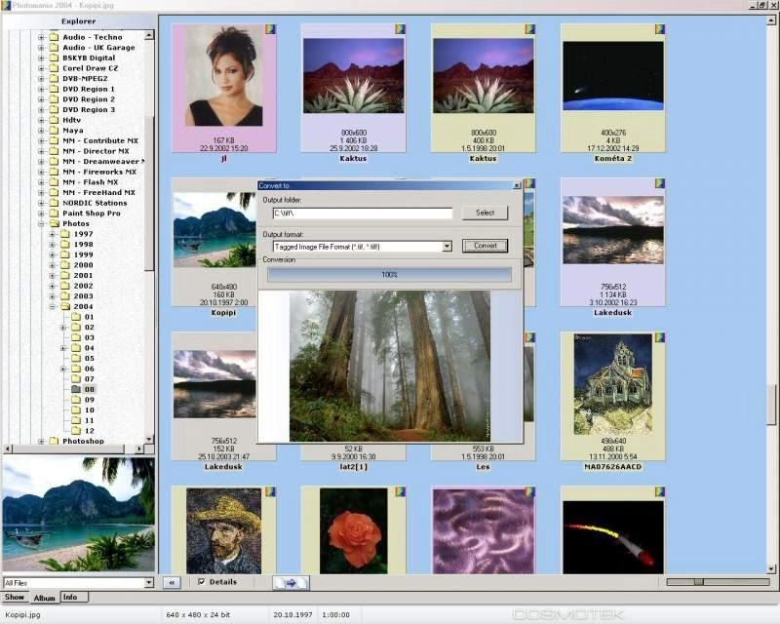Screen dimensions: 780x624
Task: Click the Audio - Techno folder icon
Action: point(54,37)
